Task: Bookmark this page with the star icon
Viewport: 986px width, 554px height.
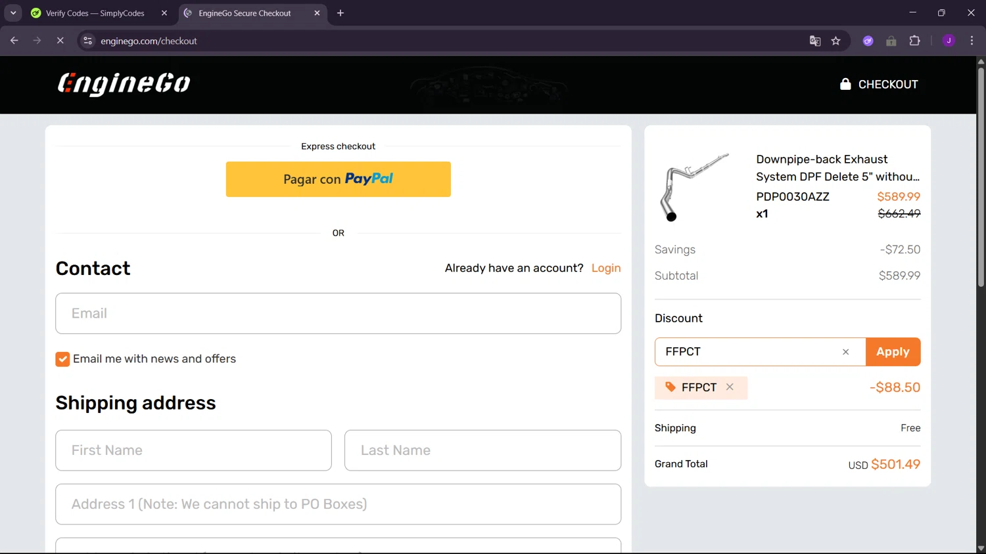Action: (x=836, y=41)
